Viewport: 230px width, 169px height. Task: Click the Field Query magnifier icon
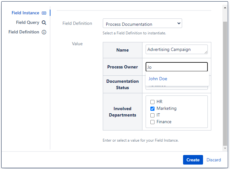44,23
